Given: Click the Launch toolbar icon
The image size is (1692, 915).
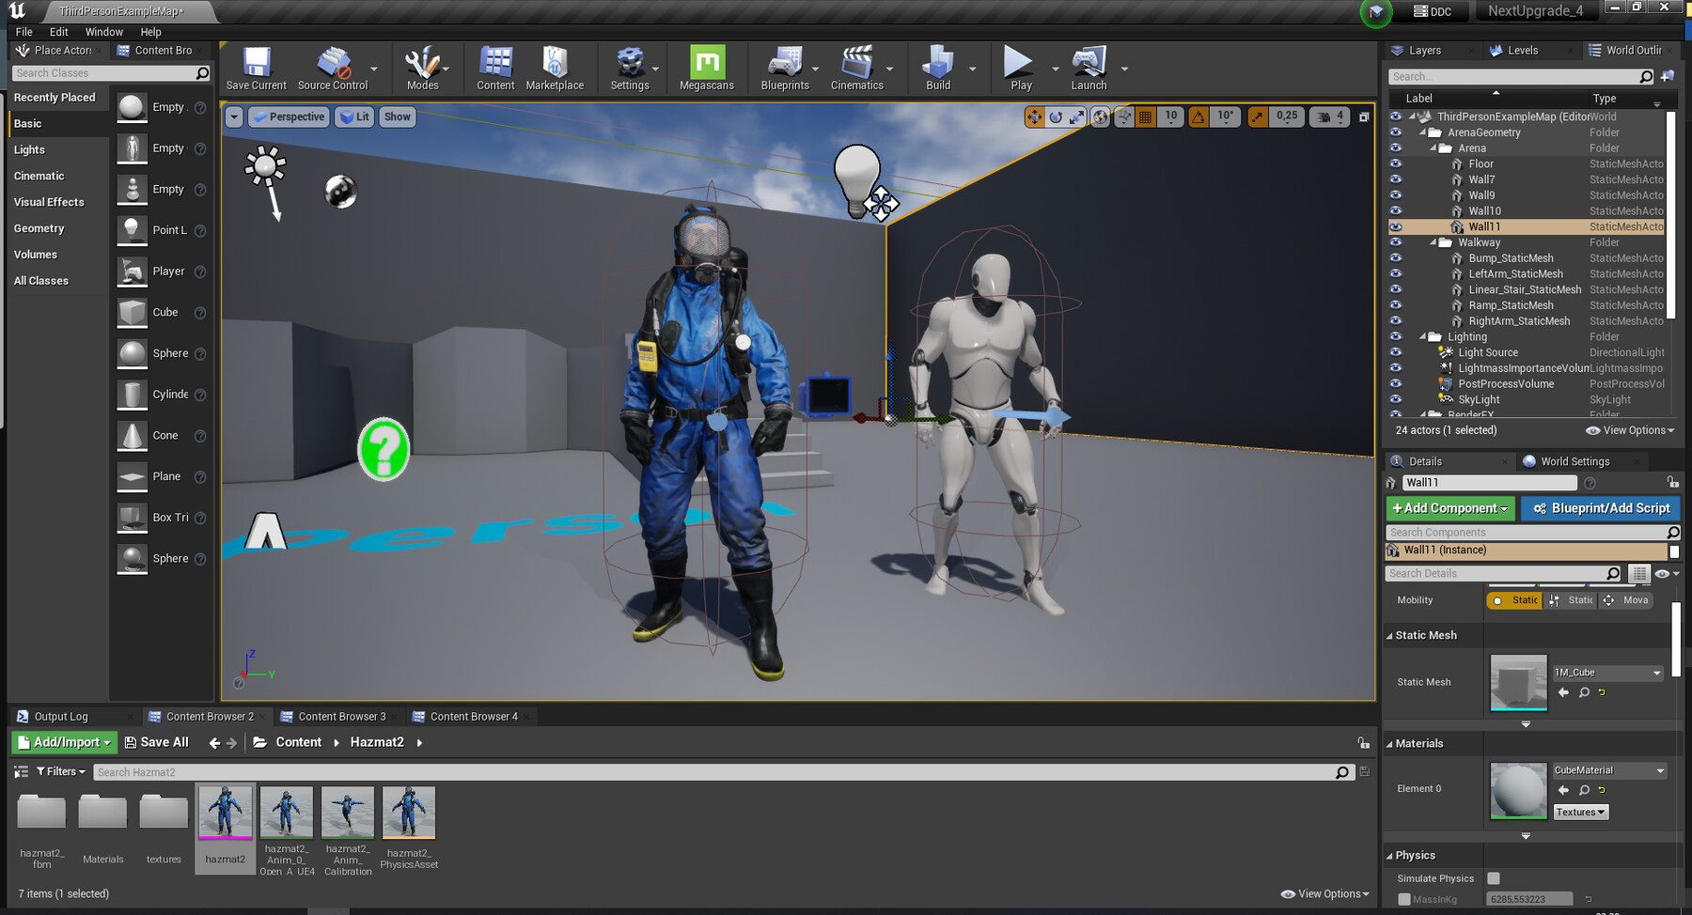Looking at the screenshot, I should 1089,68.
